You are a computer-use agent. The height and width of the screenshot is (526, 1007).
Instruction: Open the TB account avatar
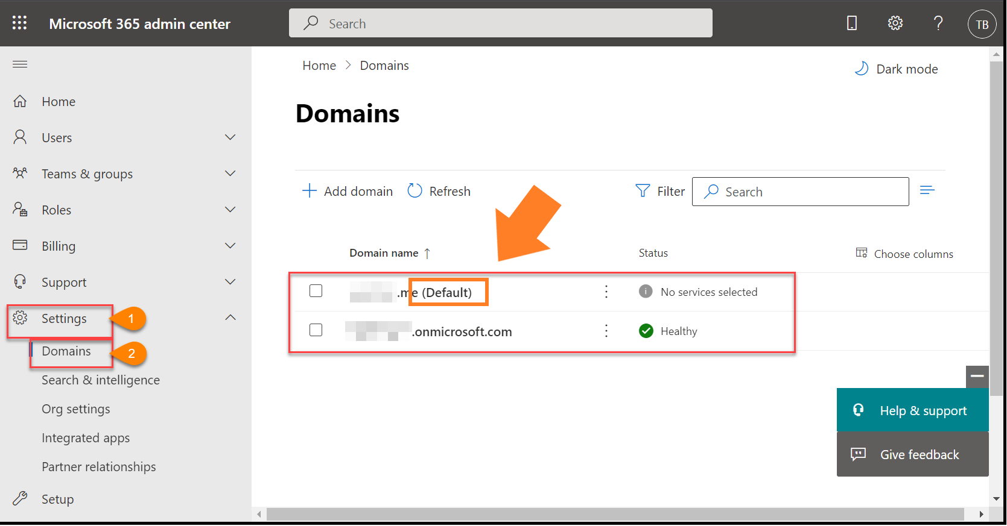point(982,25)
